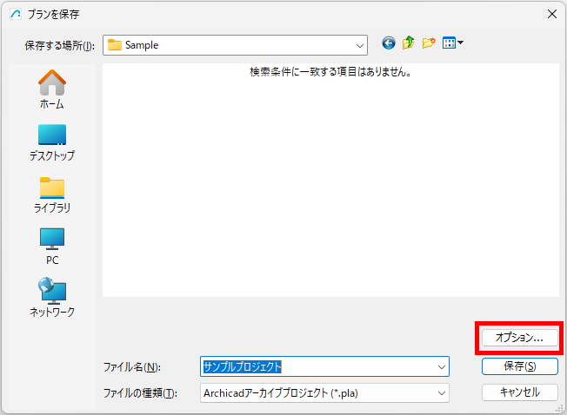Expand the Sample save location dropdown
Viewport: 567px width, 415px height.
(359, 45)
